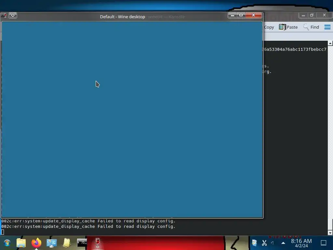The height and width of the screenshot is (250, 333).
Task: Open the Wine desktop window menu icon
Action: (4, 15)
